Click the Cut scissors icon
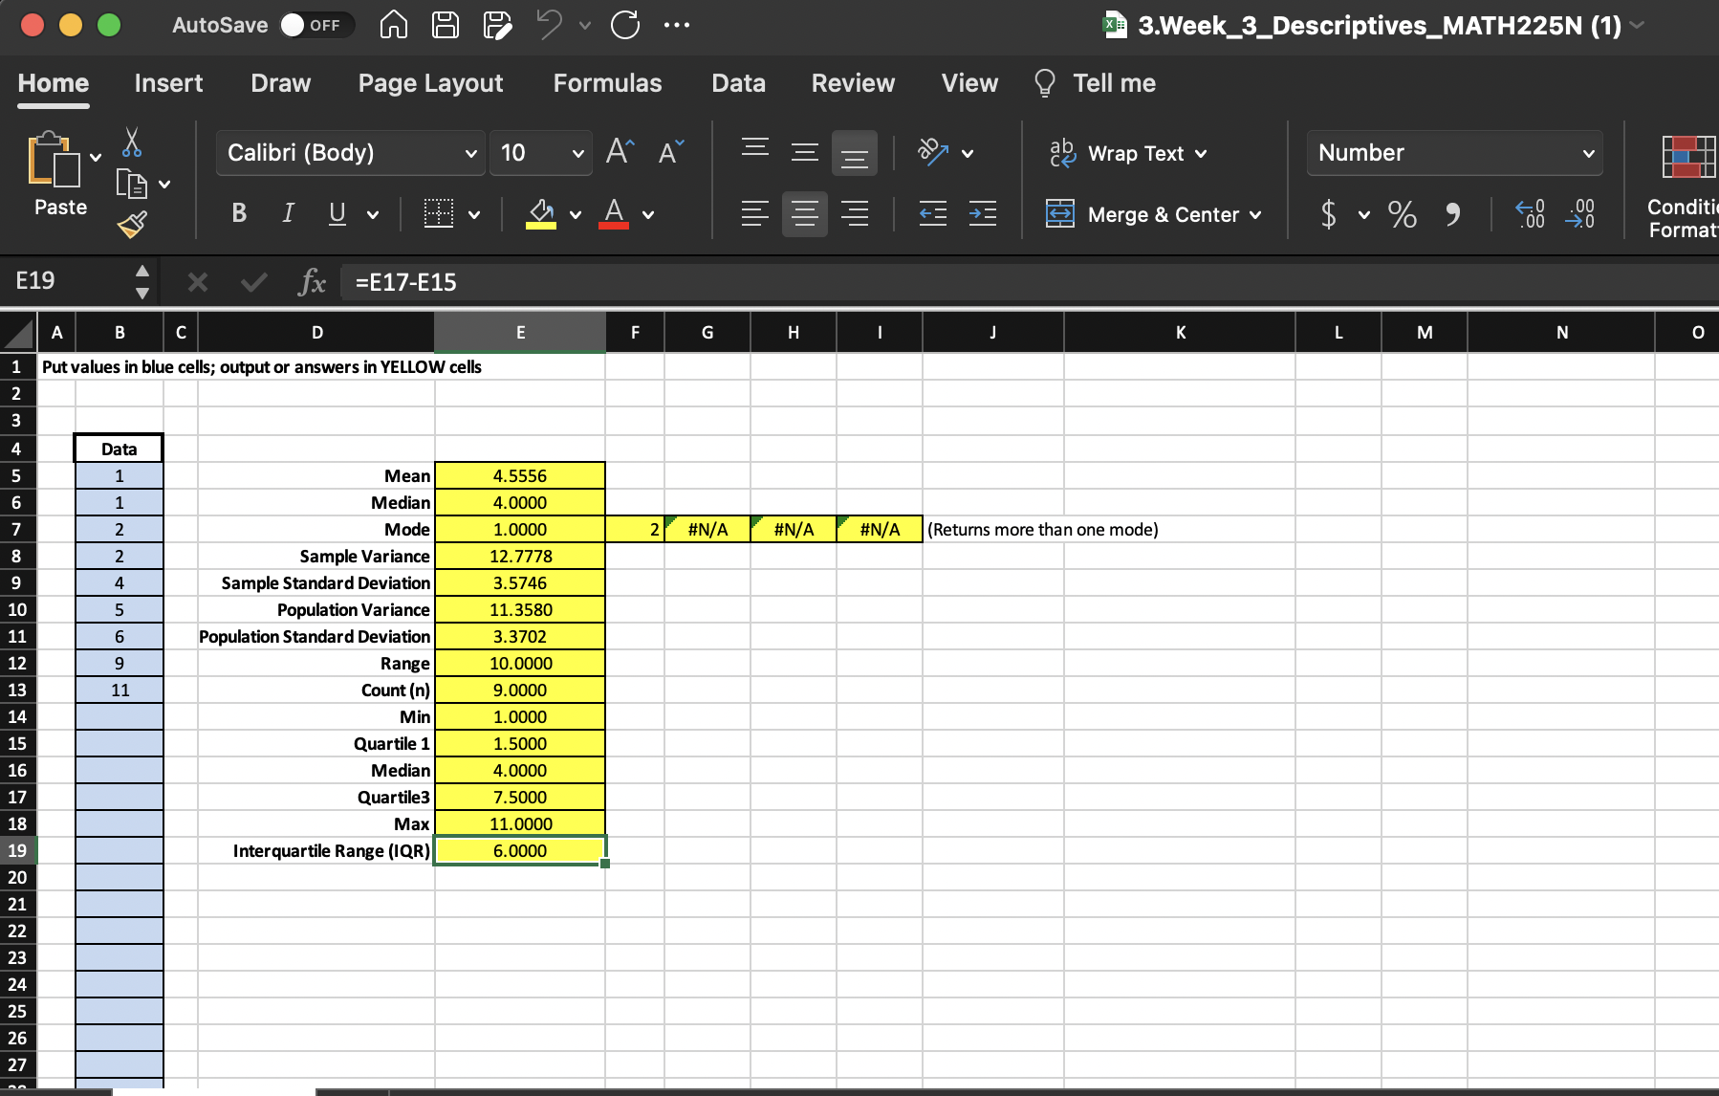This screenshot has width=1719, height=1096. click(132, 143)
